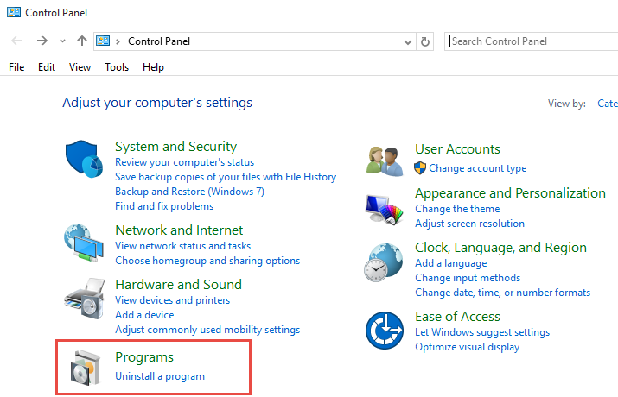Viewport: 618px width, 397px height.
Task: Open the Hardware and Sound category
Action: pos(178,285)
